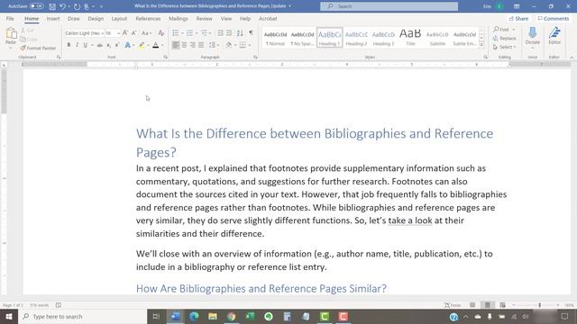Click the Shading paint bucket icon

tap(228, 45)
